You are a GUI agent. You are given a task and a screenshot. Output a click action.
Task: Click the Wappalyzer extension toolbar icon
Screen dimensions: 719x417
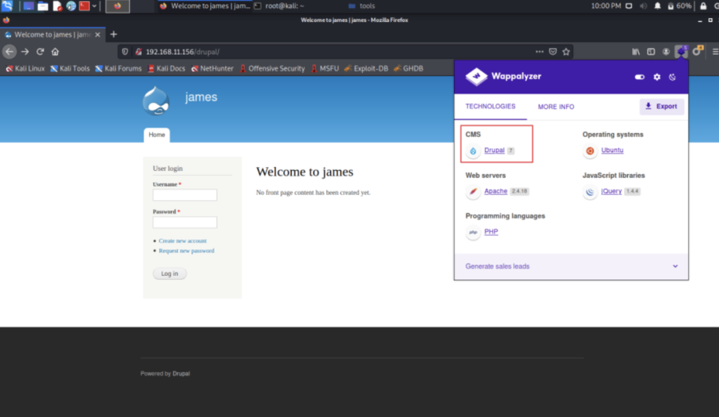pos(682,51)
